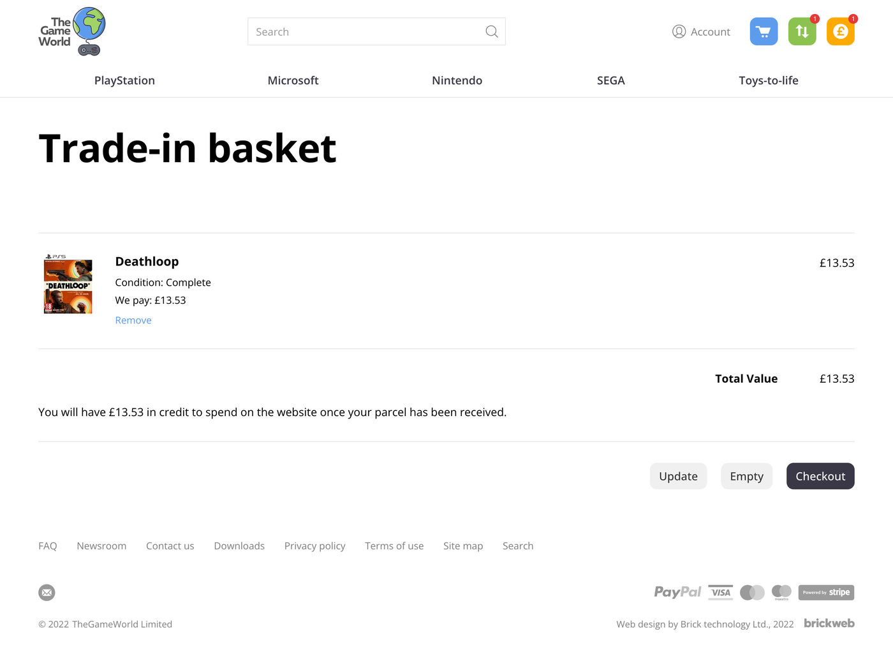Screen dimensions: 893x647
Task: View credit balance via the orange £ icon
Action: (841, 31)
